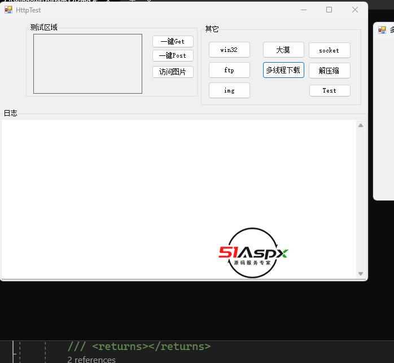This screenshot has height=363, width=394.
Task: Minimize the HttpTest window
Action: (x=304, y=10)
